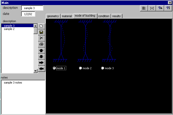Viewport: 173px width, 115px height.
Task: Click the text lines icon in top toolbar
Action: tap(144, 8)
